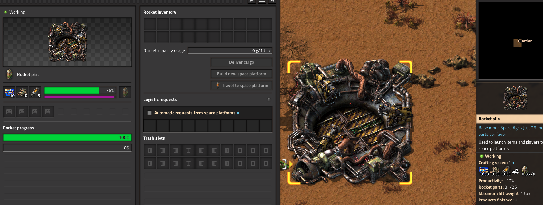Click the Rocket part recipe name
Viewport: 543px width, 205px height.
28,74
